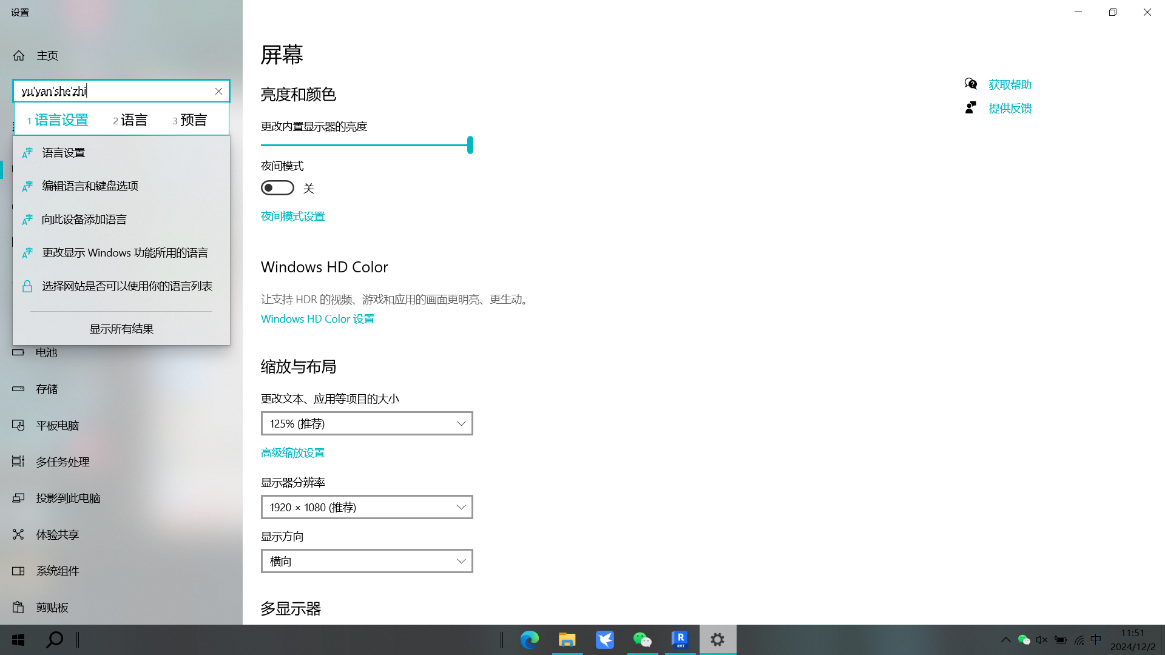Open the 夜间模式设置 link

click(x=292, y=217)
